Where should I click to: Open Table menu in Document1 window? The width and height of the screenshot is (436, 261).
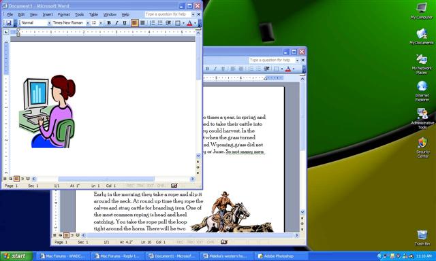93,14
